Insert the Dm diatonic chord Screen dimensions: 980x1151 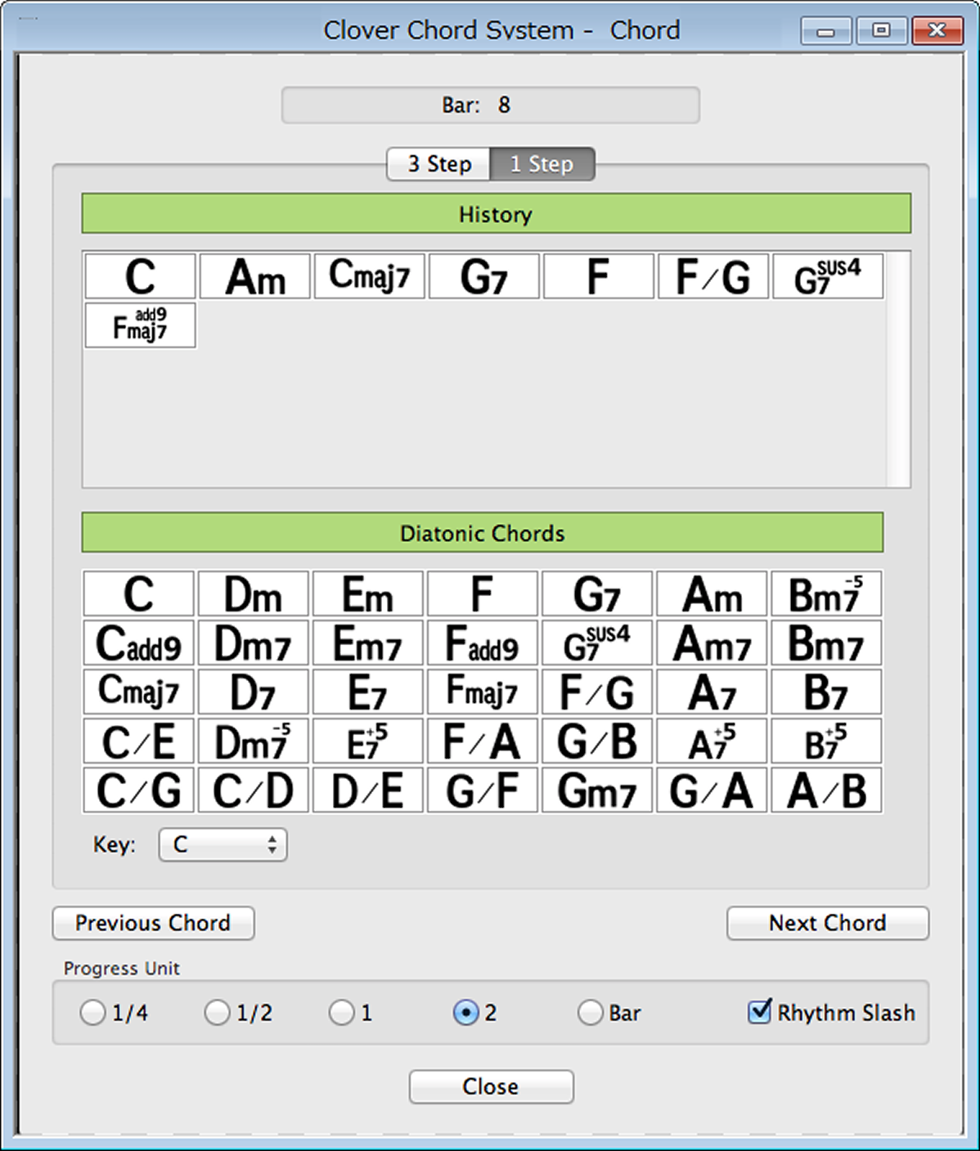253,593
